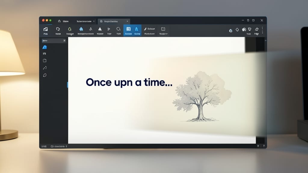Expand the chevron on the active tab

click(127, 21)
